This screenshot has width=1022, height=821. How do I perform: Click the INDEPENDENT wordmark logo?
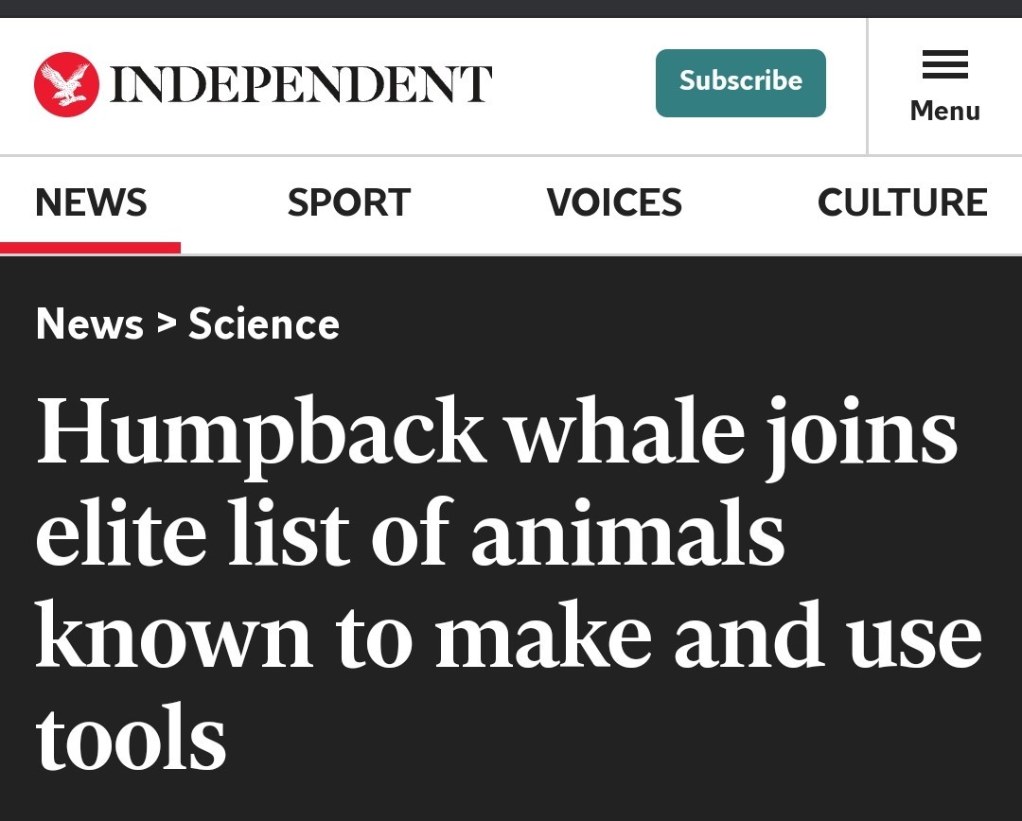coord(301,84)
